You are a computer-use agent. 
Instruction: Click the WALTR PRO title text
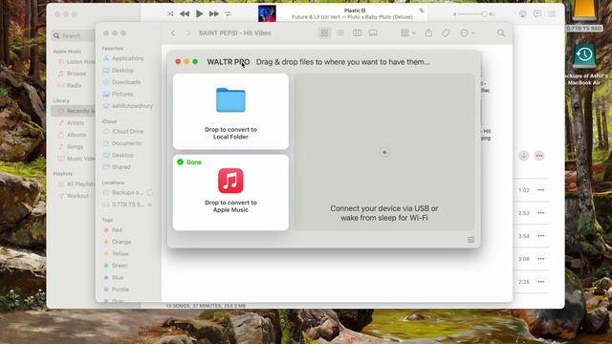coord(229,62)
